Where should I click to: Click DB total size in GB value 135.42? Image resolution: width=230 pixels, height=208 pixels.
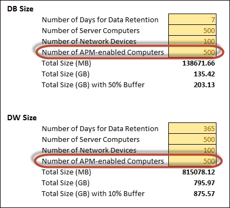(x=204, y=74)
